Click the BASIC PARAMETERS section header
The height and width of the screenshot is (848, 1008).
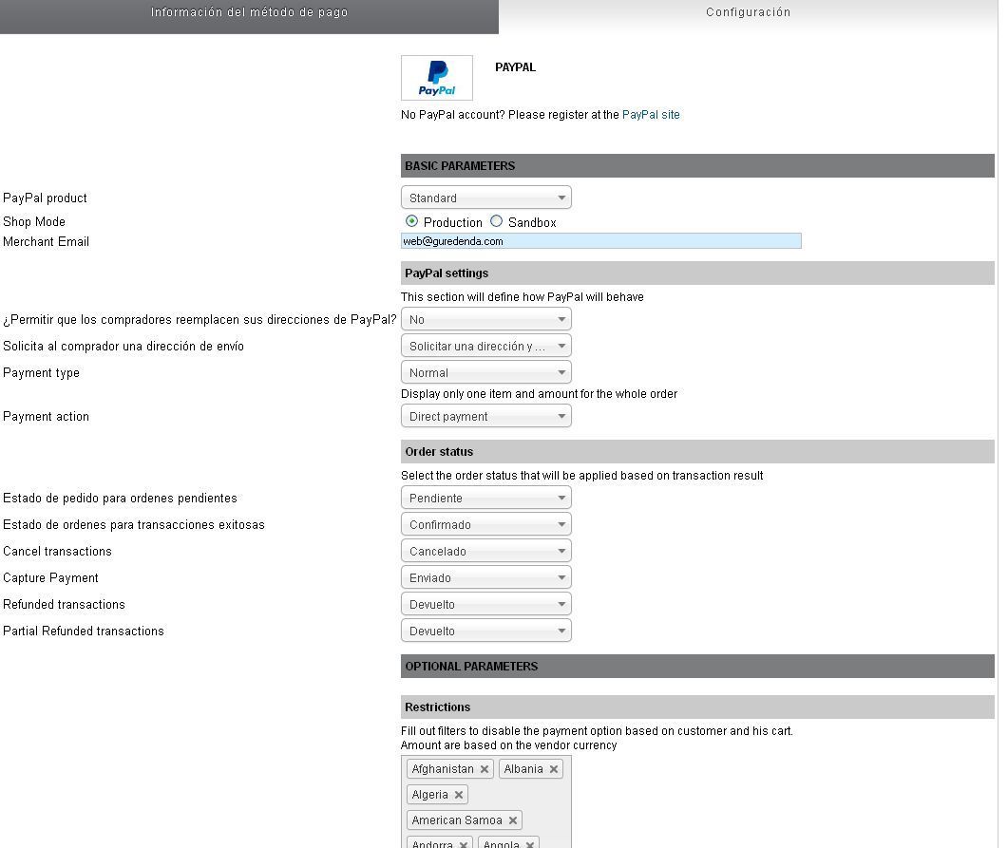(697, 166)
